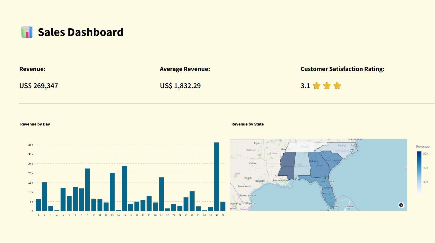Select the day 26 revenue bar
435x243 pixels.
point(192,201)
